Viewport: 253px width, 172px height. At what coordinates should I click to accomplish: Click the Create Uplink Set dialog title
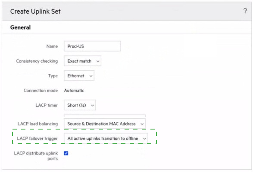(x=35, y=12)
